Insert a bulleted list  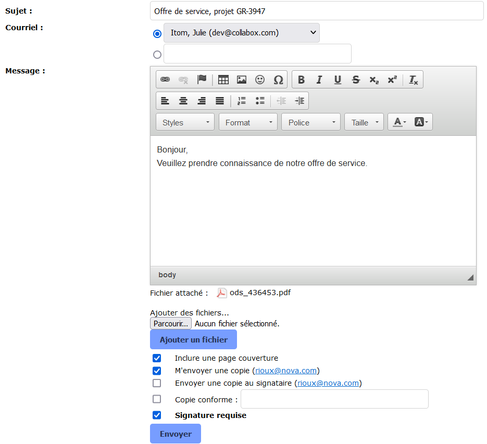(260, 101)
